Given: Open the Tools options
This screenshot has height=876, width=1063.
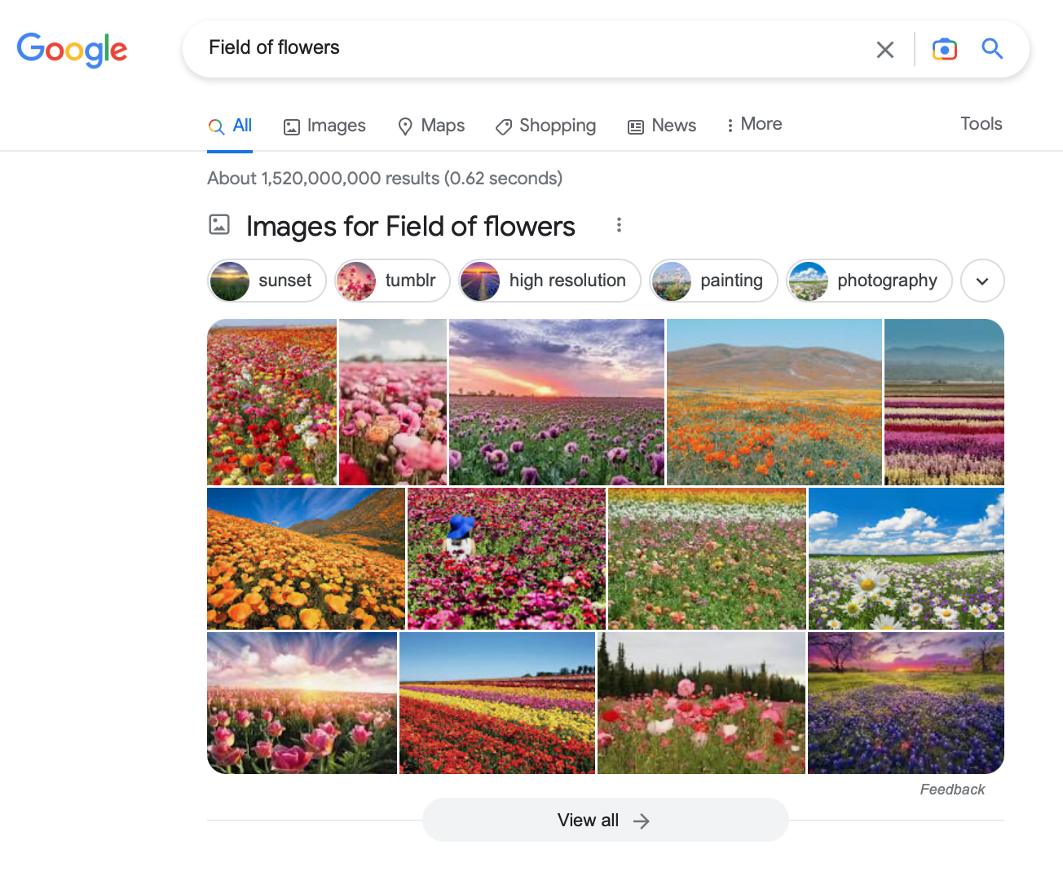Looking at the screenshot, I should (x=981, y=124).
